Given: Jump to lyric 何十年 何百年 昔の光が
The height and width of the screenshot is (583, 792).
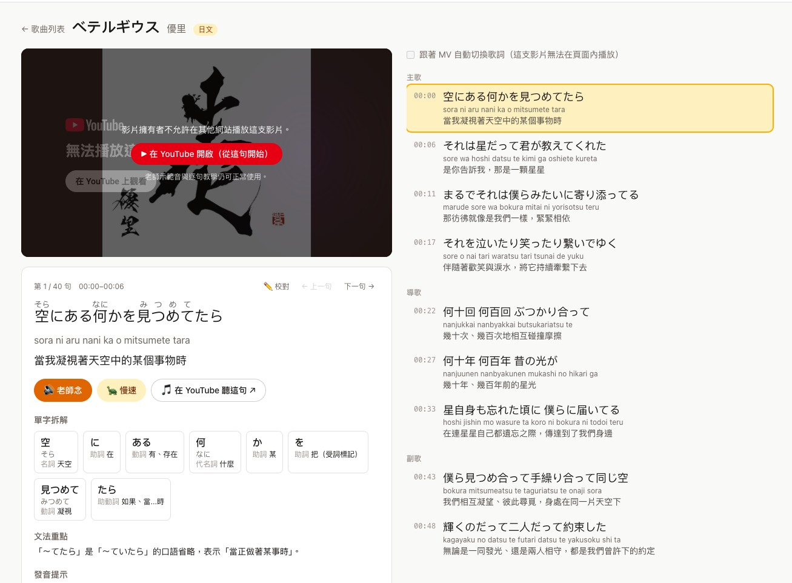Looking at the screenshot, I should 590,372.
